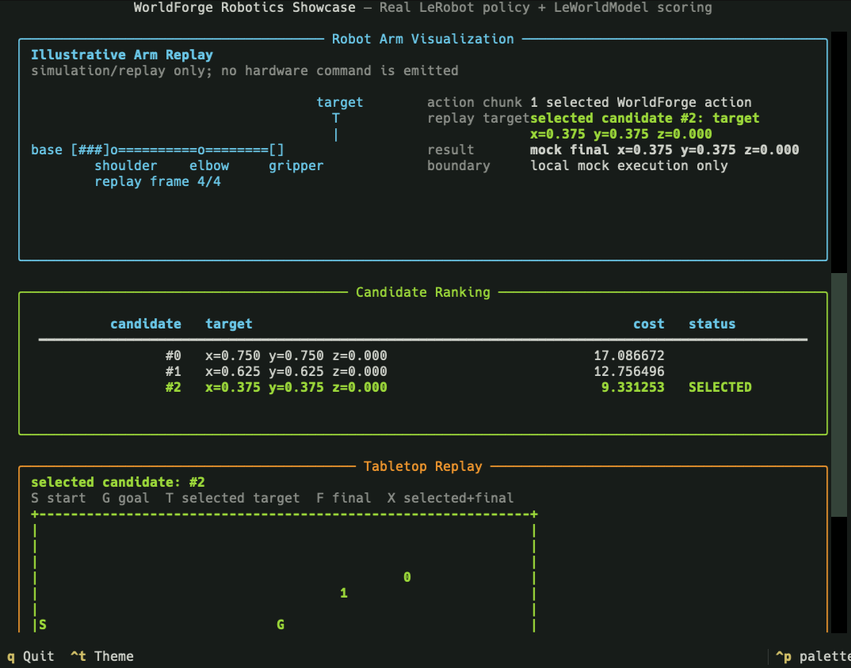Click the blue gripper label
The image size is (851, 668).
[x=296, y=165]
